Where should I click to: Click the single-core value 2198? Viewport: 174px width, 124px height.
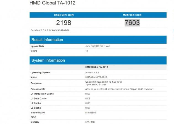pos(64,23)
